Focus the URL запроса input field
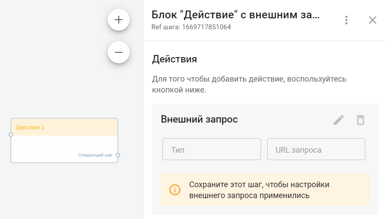Viewport: 385px width, 219px height. [316, 150]
